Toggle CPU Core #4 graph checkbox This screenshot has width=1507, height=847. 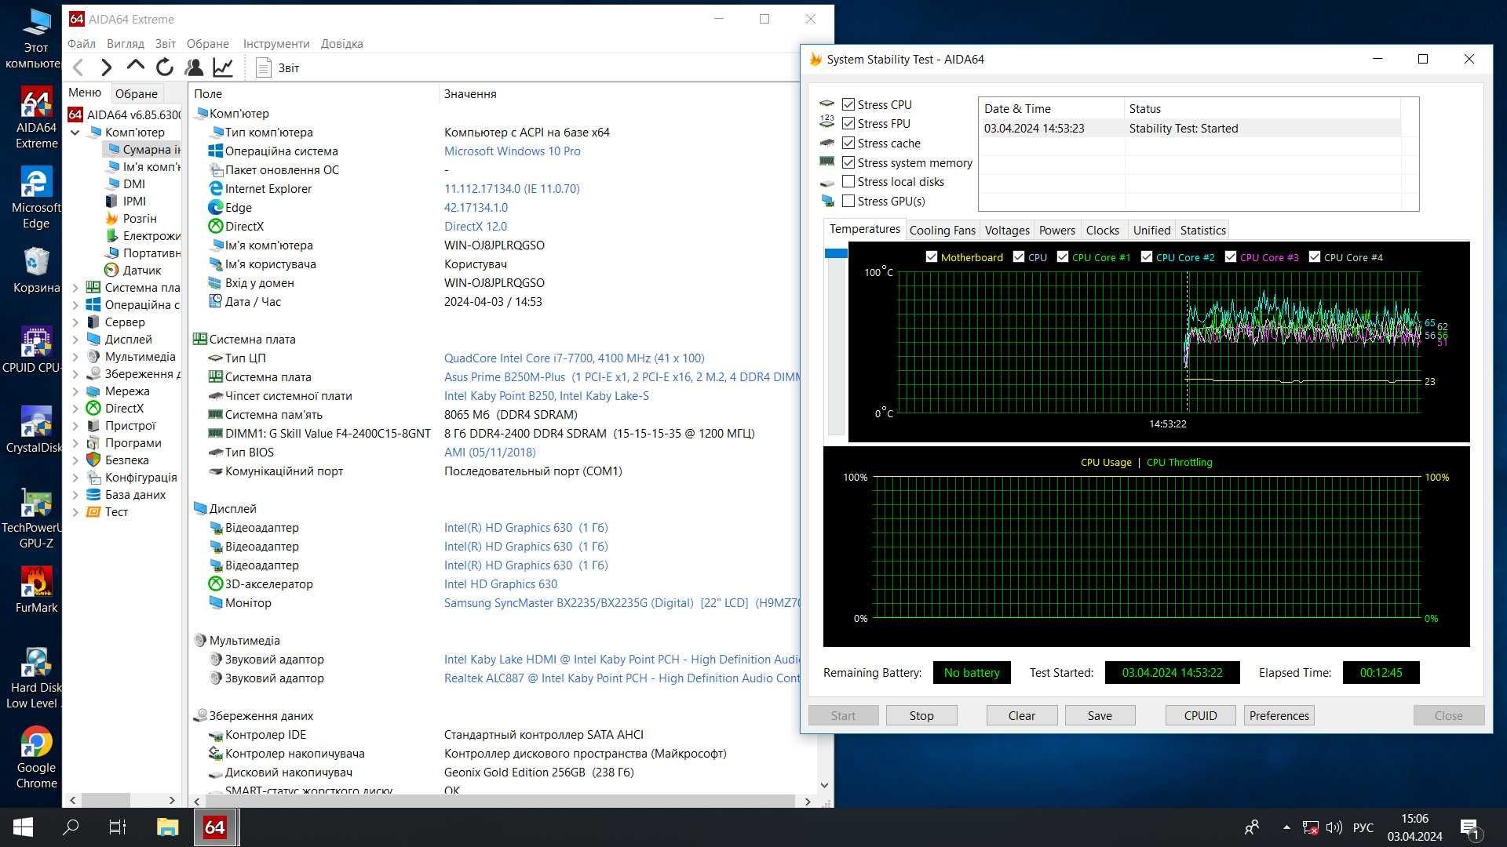click(1315, 256)
